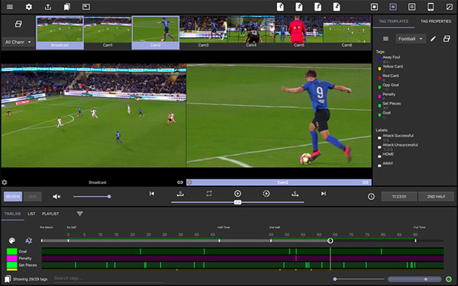Viewport: 458px width, 286px height.
Task: Click the export upload icon
Action: tap(48, 7)
